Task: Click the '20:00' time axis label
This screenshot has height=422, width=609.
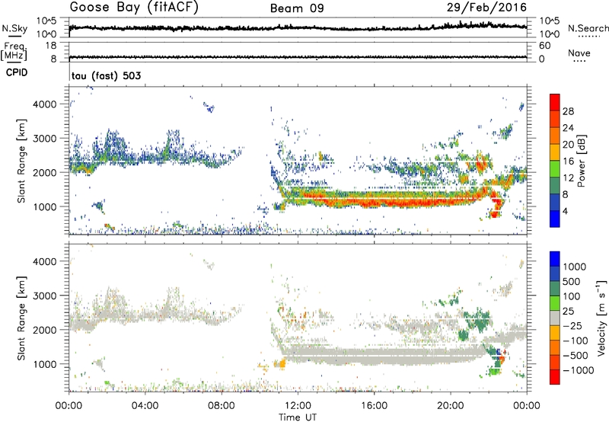Action: [450, 405]
